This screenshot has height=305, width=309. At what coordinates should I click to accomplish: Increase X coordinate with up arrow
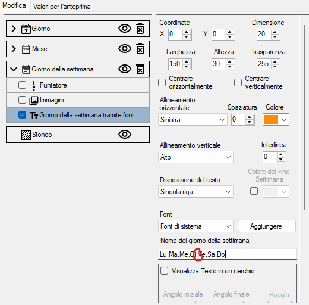coord(187,32)
